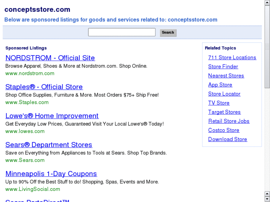Visit www.Staples.com green URL
The image size is (270, 202).
pos(27,102)
